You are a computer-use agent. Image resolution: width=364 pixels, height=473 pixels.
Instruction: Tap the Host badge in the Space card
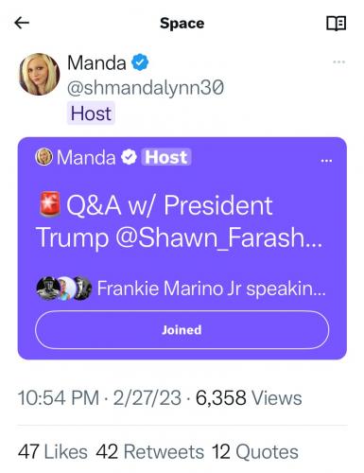pos(166,157)
